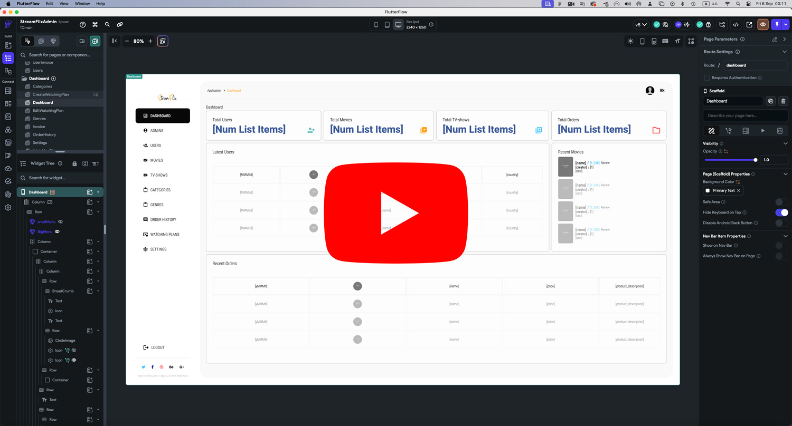The height and width of the screenshot is (426, 792).
Task: Click the add new folder icon
Action: click(82, 41)
